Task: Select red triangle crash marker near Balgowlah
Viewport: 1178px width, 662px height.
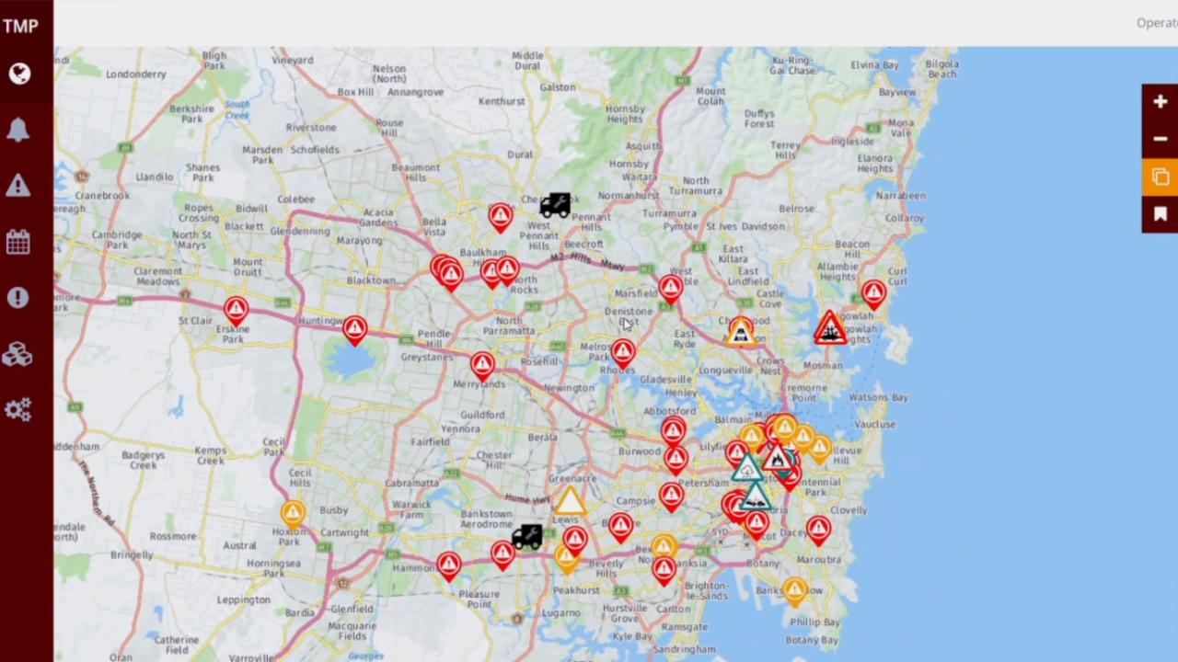Action: point(830,328)
